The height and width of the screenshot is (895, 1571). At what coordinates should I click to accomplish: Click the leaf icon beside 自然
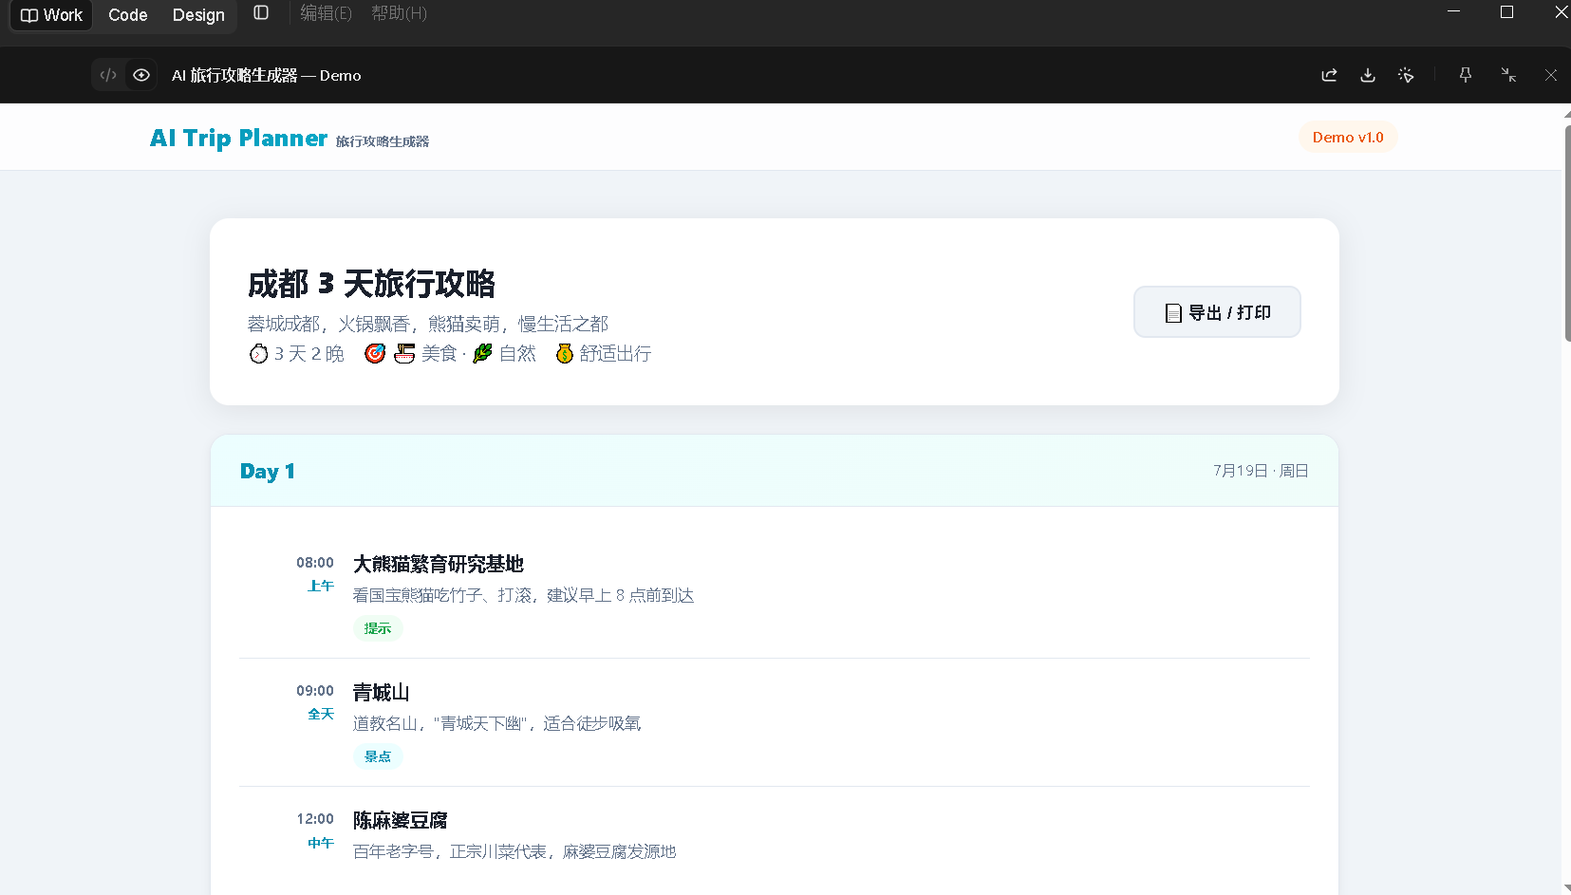tap(483, 354)
